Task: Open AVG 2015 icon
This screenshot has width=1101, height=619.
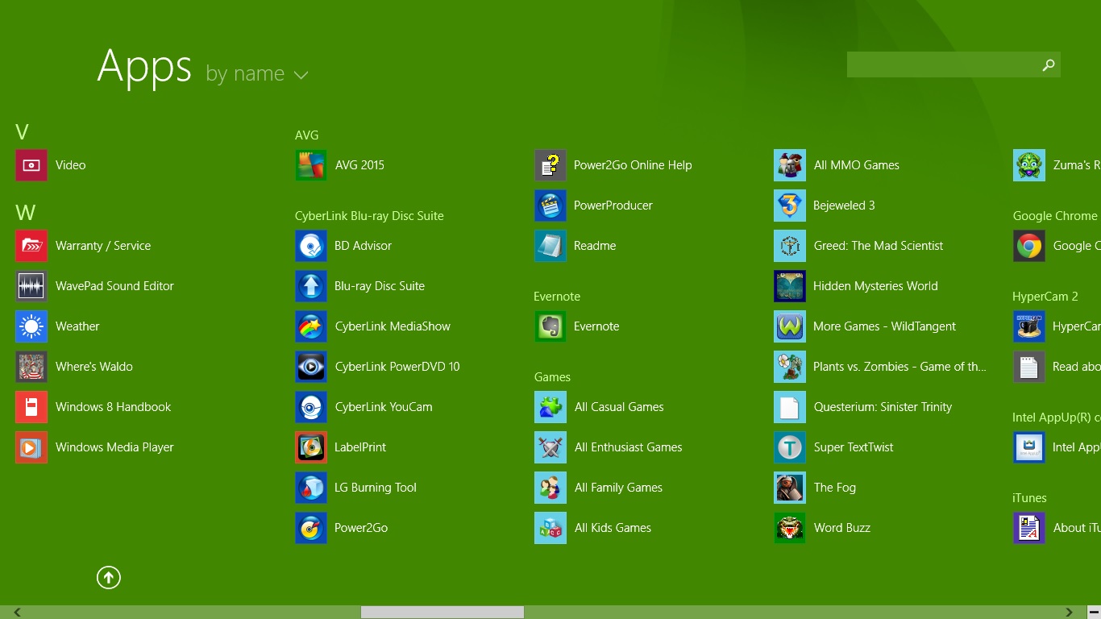Action: (x=311, y=165)
